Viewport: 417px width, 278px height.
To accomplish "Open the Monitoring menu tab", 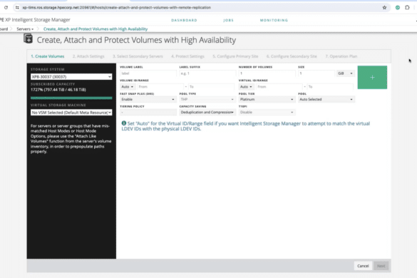I will point(274,20).
